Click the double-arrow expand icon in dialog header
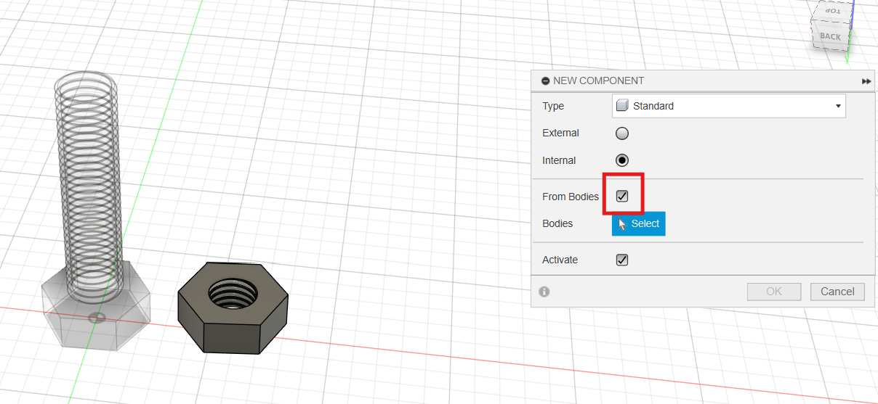The height and width of the screenshot is (404, 878). tap(866, 81)
